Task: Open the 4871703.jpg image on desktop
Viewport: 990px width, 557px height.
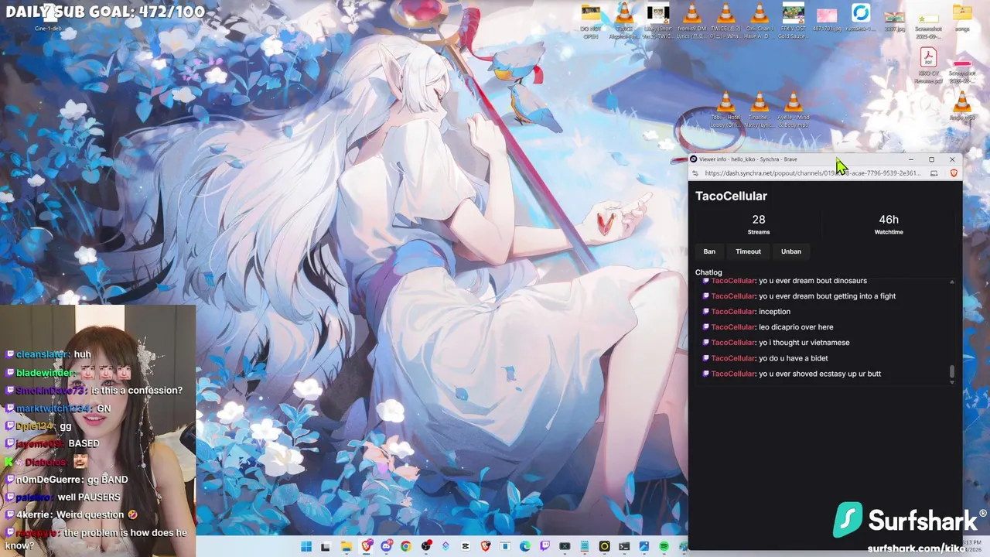Action: click(827, 20)
